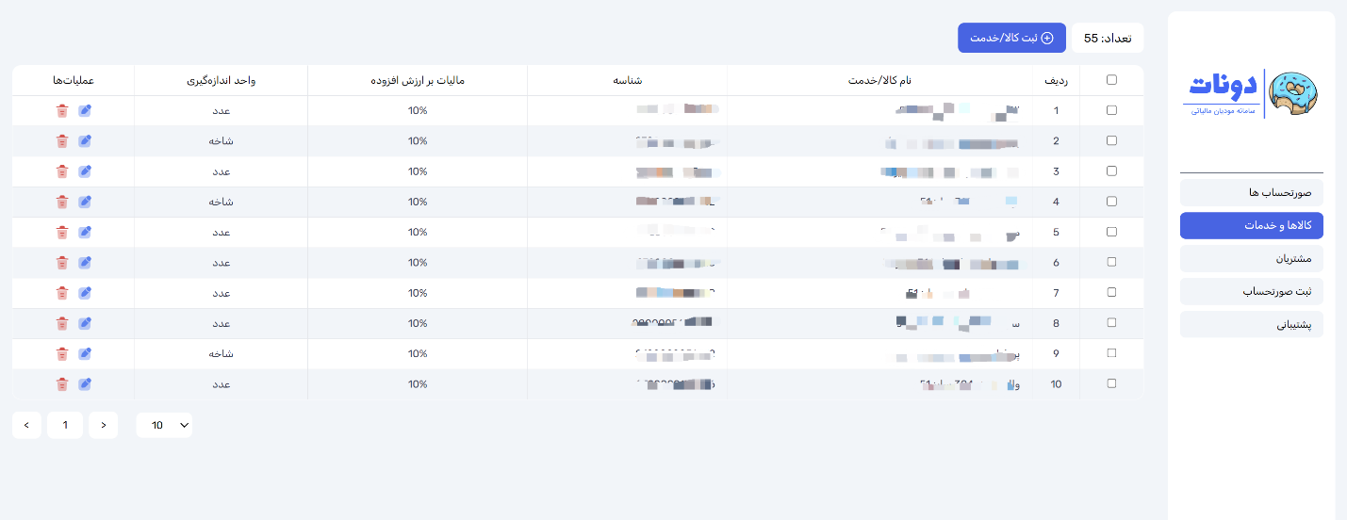The height and width of the screenshot is (520, 1347).
Task: Click the red delete icon in row 2
Action: [x=62, y=141]
